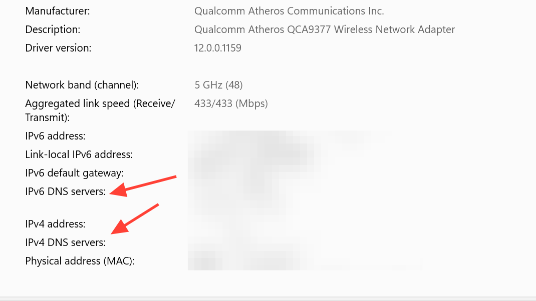The image size is (536, 301).
Task: Click the IPv4 DNS servers label
Action: tap(65, 242)
